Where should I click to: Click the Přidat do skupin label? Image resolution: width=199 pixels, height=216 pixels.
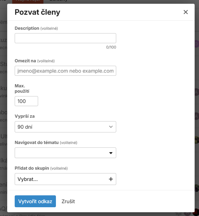coord(32,168)
